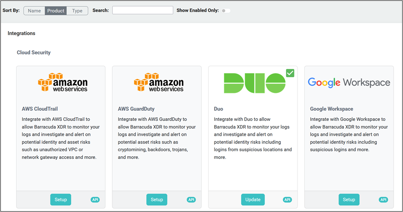This screenshot has height=212, width=403.
Task: Click the Cloud Security section heading
Action: (33, 53)
